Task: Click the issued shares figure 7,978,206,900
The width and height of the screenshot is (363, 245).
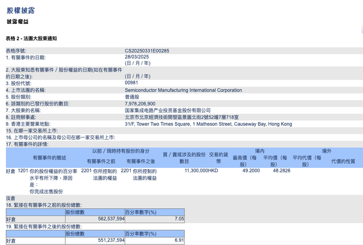Action: coord(140,104)
